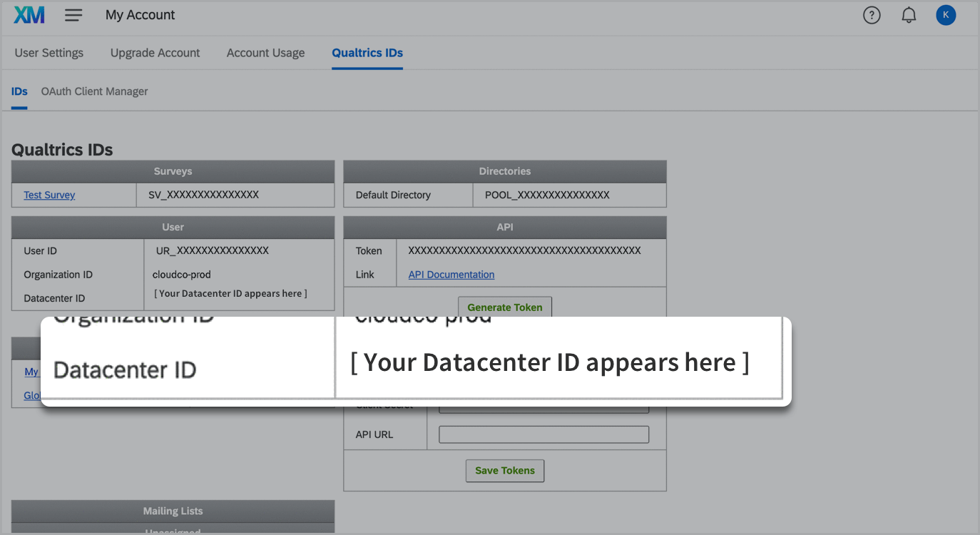Open the API Documentation link
Image resolution: width=980 pixels, height=535 pixels.
tap(451, 275)
